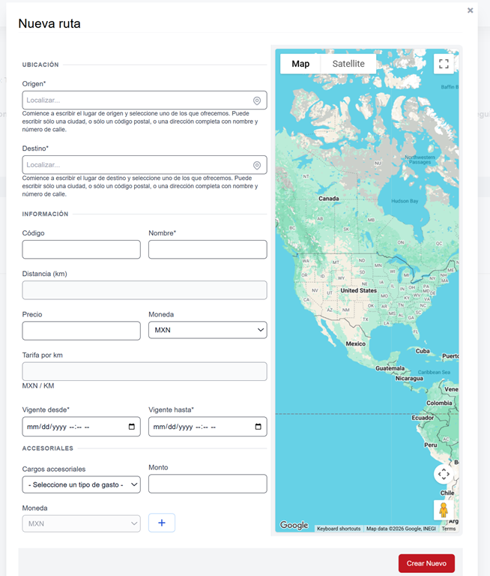The height and width of the screenshot is (576, 490).
Task: Click the Vigente hasta date field
Action: [x=208, y=427]
